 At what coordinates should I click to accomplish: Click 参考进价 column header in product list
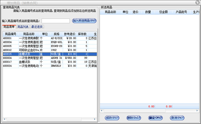coord(69,34)
